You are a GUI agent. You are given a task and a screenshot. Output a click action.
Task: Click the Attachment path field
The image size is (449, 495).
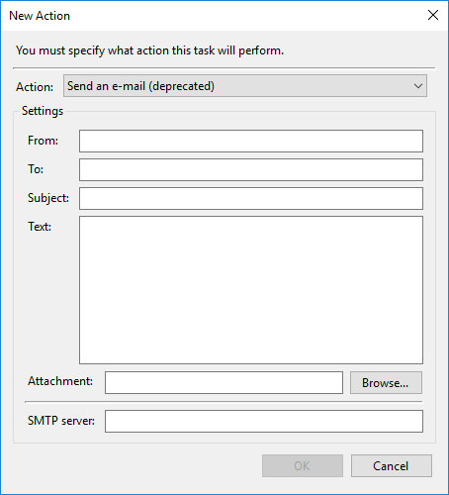224,382
